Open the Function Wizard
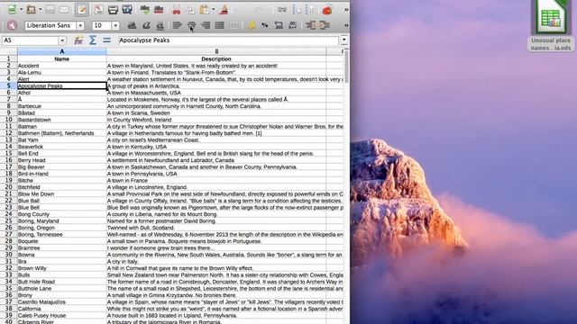This screenshot has height=324, width=577. tap(78, 40)
